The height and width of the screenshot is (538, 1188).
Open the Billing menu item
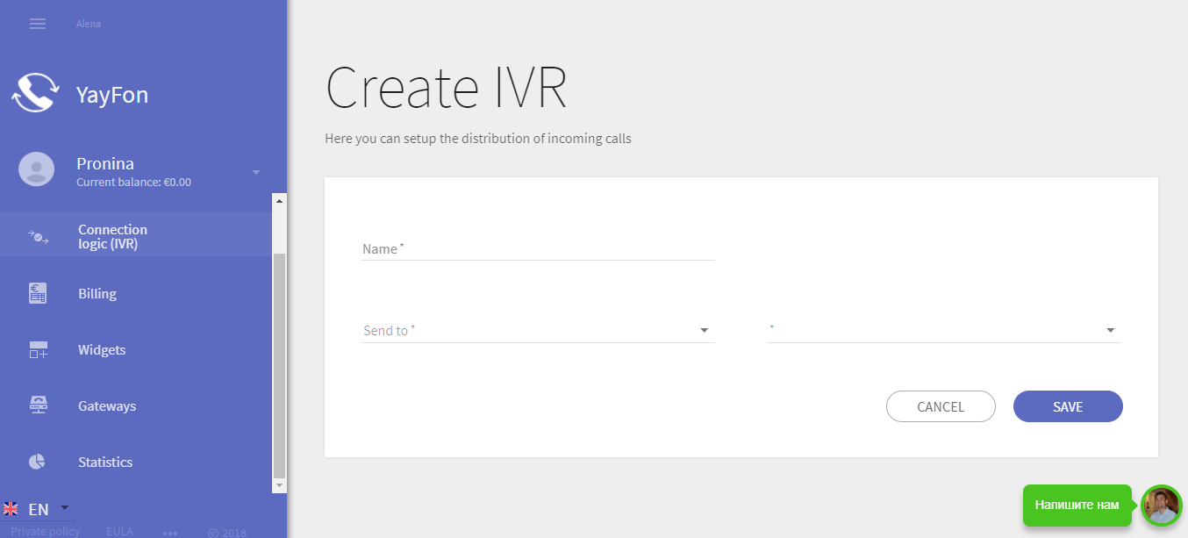point(136,294)
